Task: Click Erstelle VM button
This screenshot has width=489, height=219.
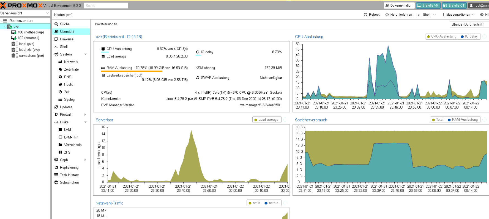Action: tap(428, 5)
